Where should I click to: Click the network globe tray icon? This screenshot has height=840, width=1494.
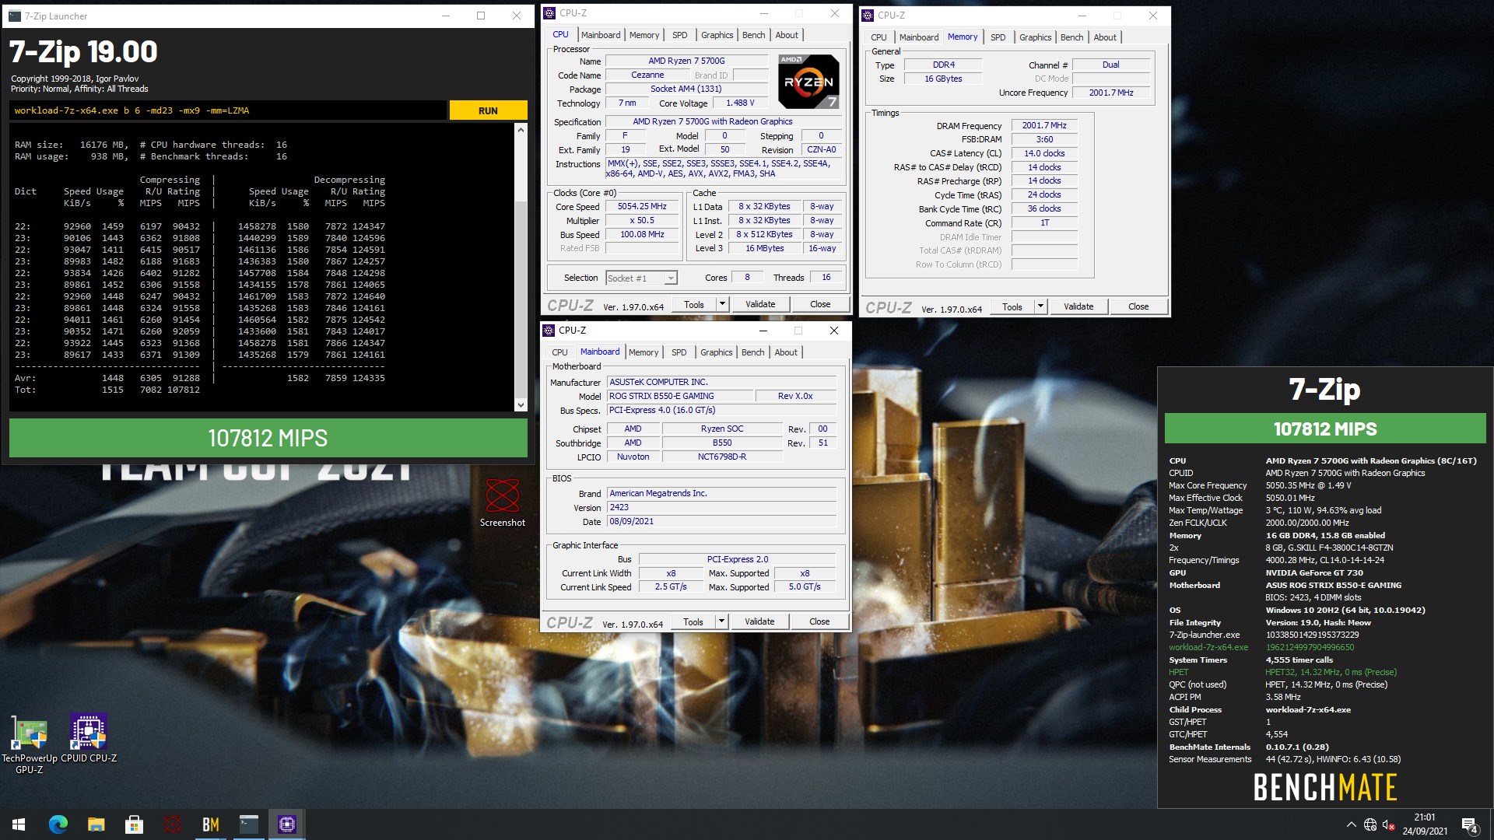coord(1370,824)
